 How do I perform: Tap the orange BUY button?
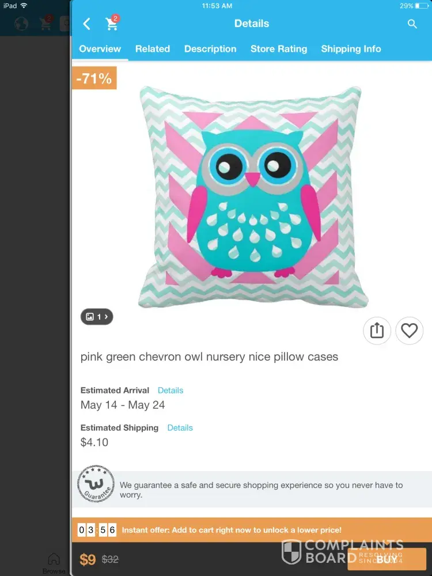[x=387, y=559]
